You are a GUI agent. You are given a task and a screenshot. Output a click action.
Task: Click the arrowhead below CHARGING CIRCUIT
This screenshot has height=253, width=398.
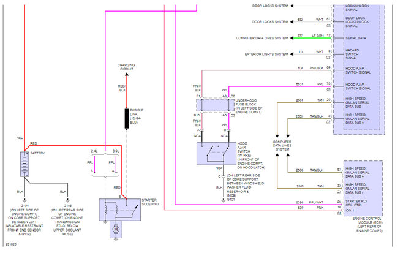click(x=127, y=74)
